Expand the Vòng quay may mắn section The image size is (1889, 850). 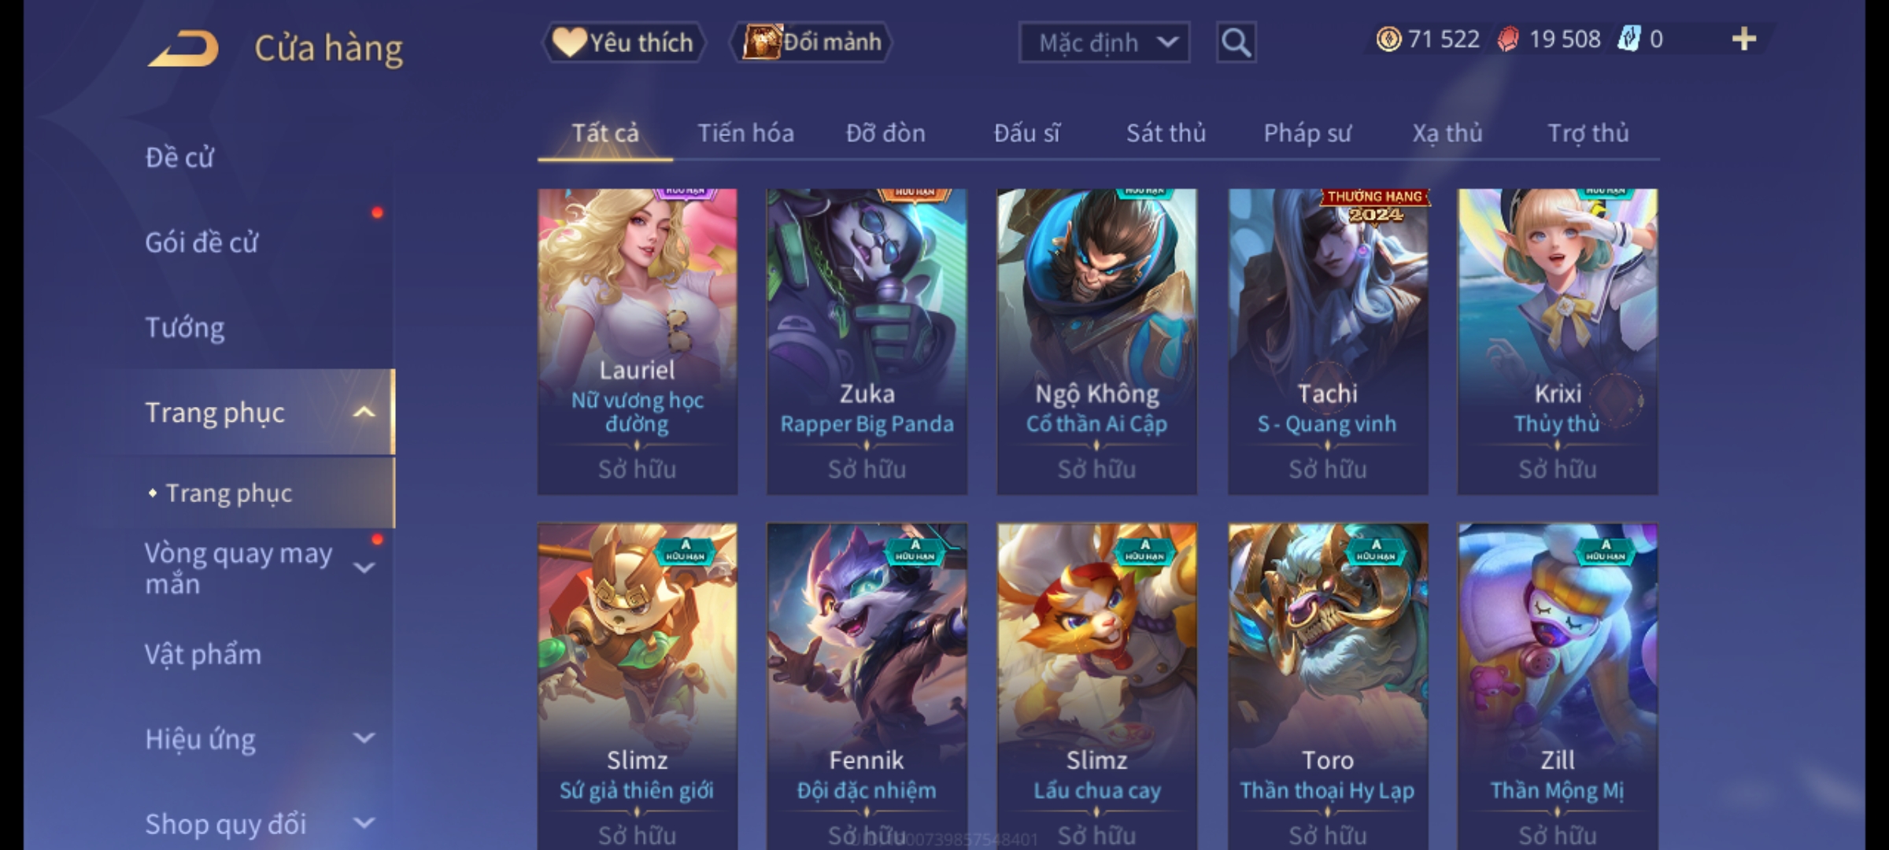click(364, 567)
